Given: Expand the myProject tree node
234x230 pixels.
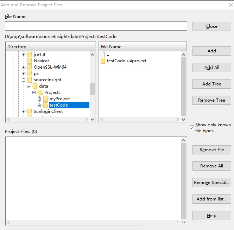Looking at the screenshot, I should [39, 99].
